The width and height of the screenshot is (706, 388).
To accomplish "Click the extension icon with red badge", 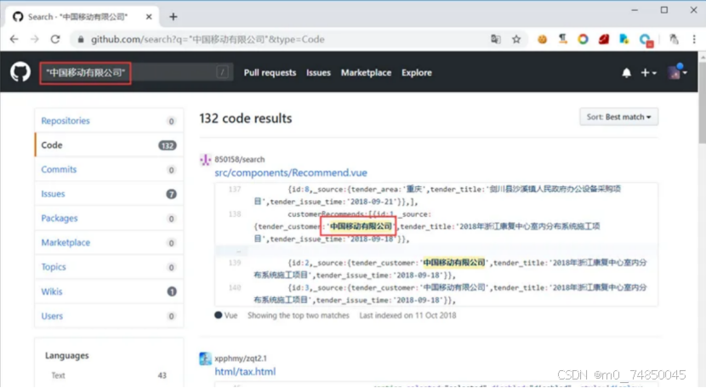I will (x=646, y=41).
